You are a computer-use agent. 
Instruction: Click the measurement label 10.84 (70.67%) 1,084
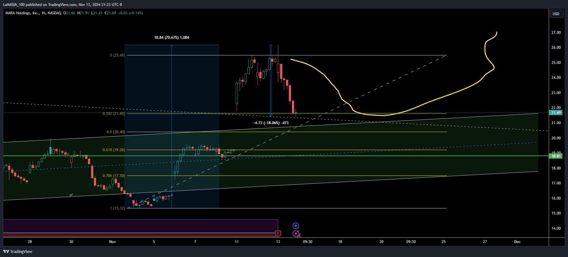coord(172,38)
